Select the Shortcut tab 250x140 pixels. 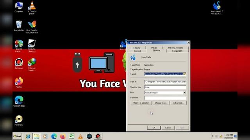click(156, 51)
